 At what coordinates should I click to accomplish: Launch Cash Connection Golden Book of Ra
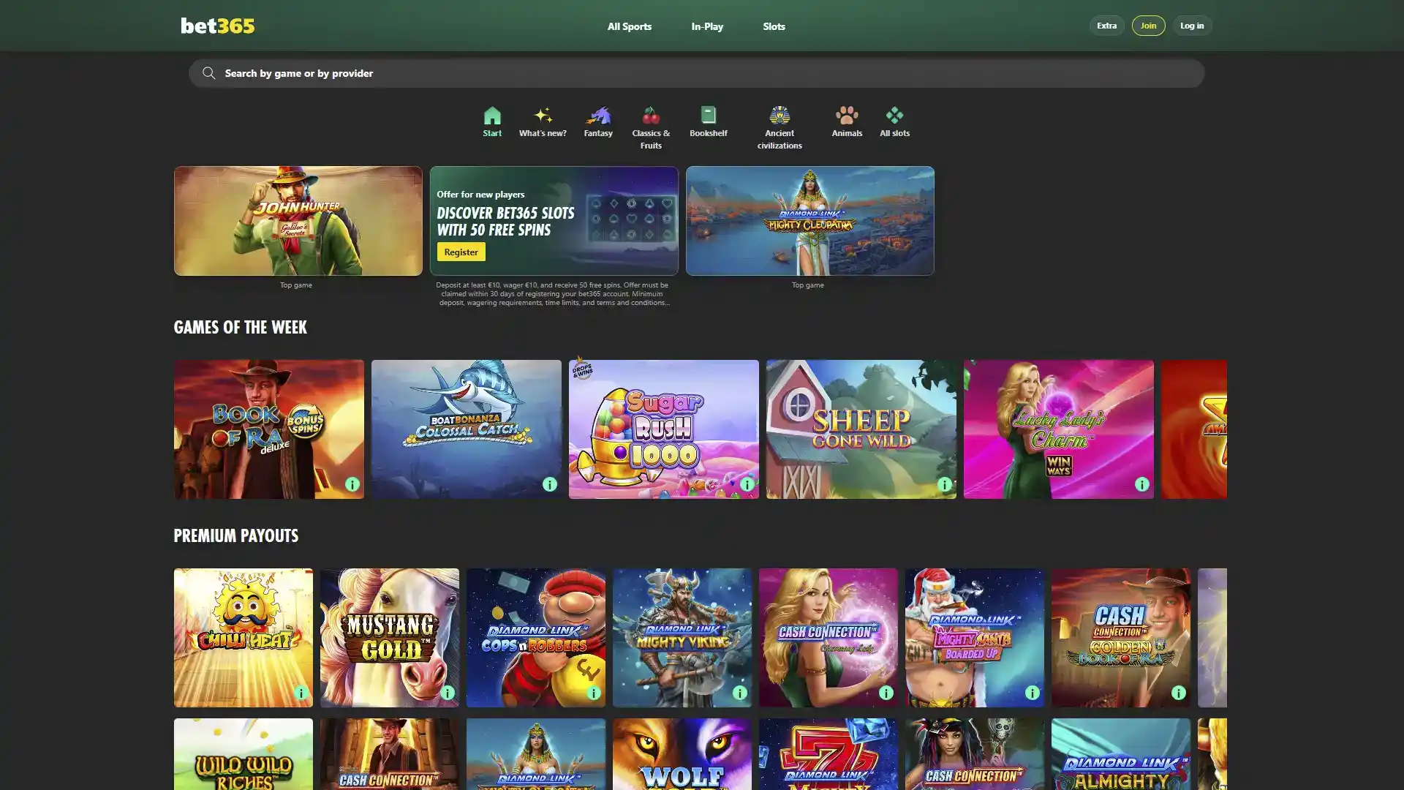click(1121, 638)
